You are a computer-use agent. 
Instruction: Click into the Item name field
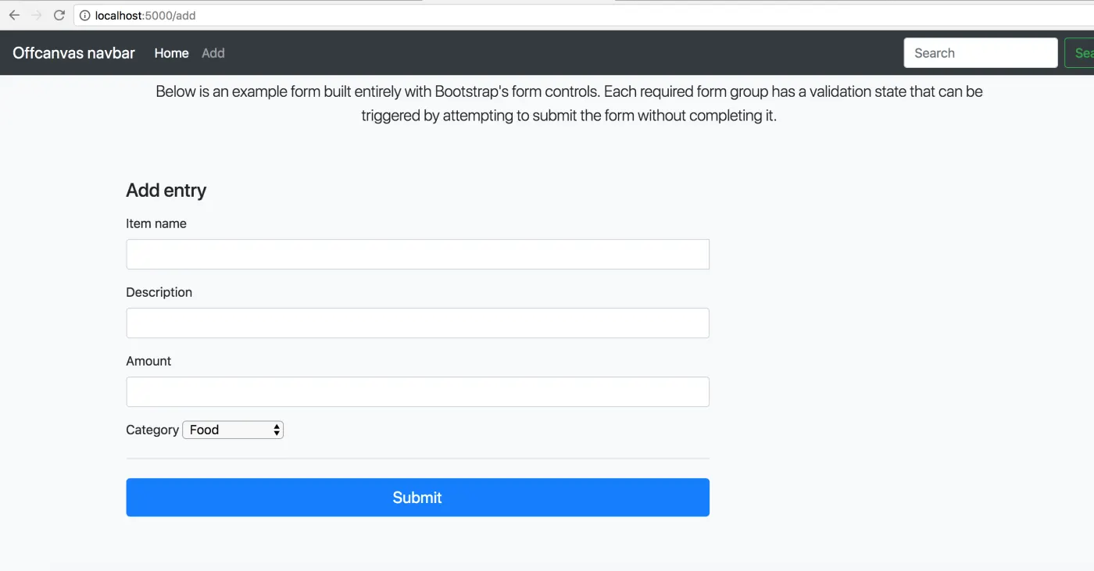point(418,255)
